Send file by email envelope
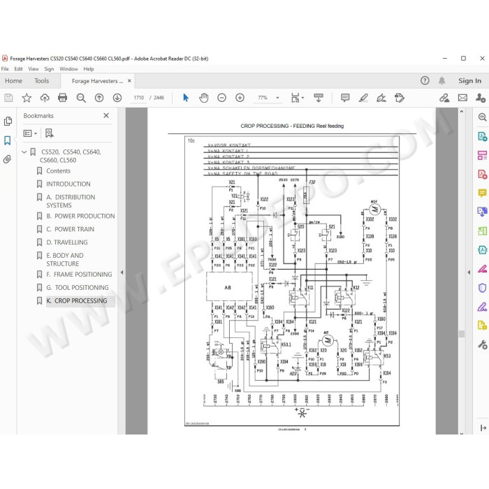Screen dimensions: 489x489 click(462, 98)
